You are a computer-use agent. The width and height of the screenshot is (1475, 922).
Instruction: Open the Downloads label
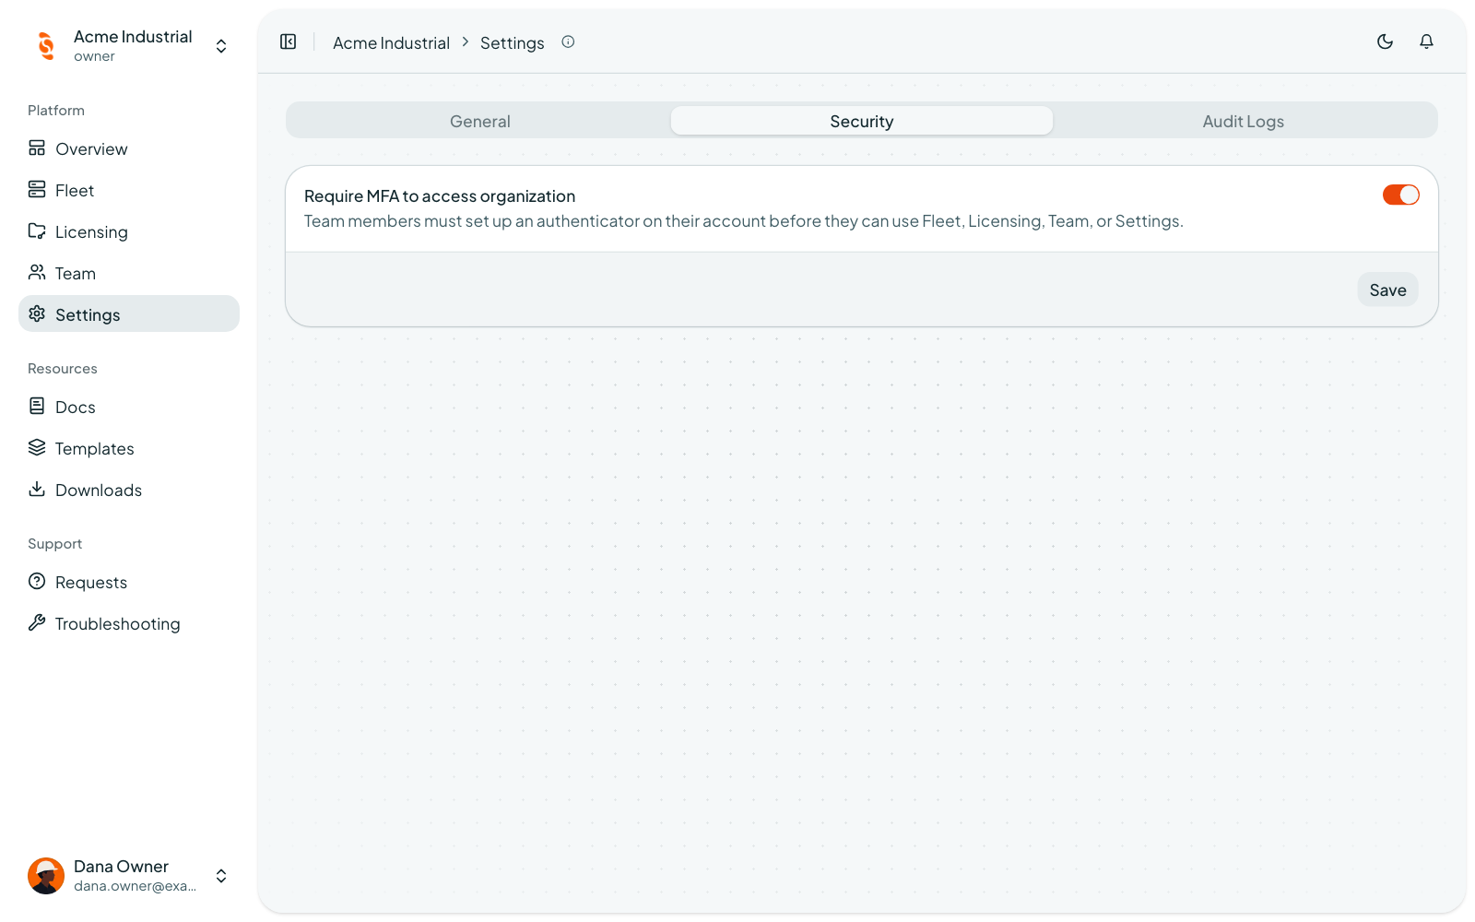pos(99,490)
